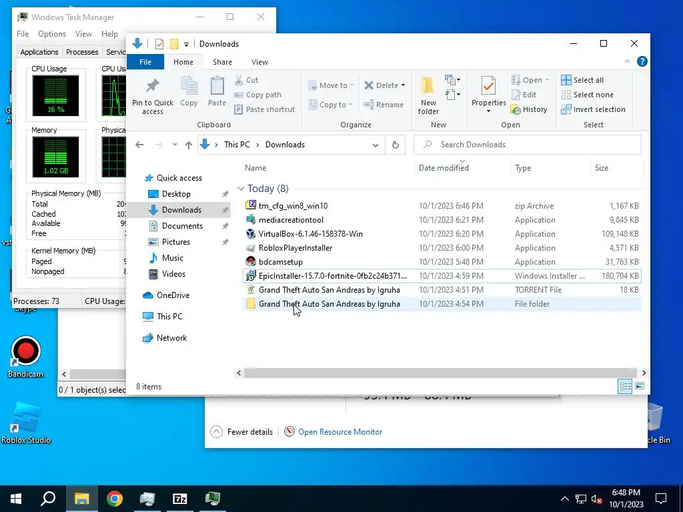Click the Copy ribbon icon

point(189,92)
